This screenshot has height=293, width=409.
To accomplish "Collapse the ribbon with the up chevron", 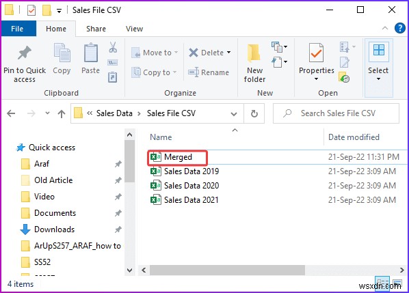I will [385, 28].
